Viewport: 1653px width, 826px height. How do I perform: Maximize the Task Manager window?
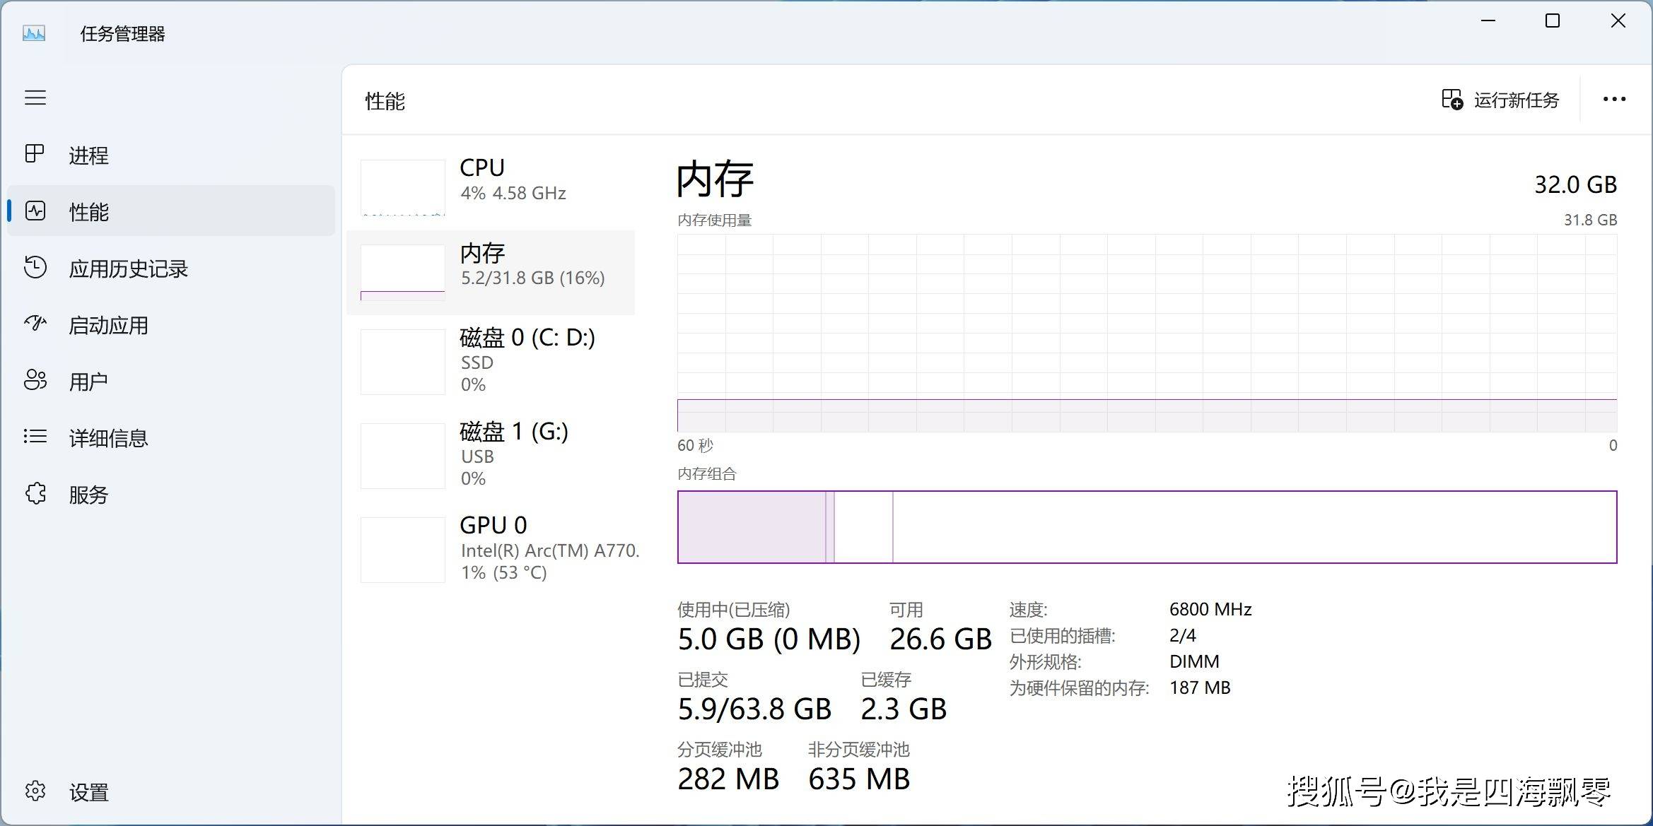(x=1553, y=20)
